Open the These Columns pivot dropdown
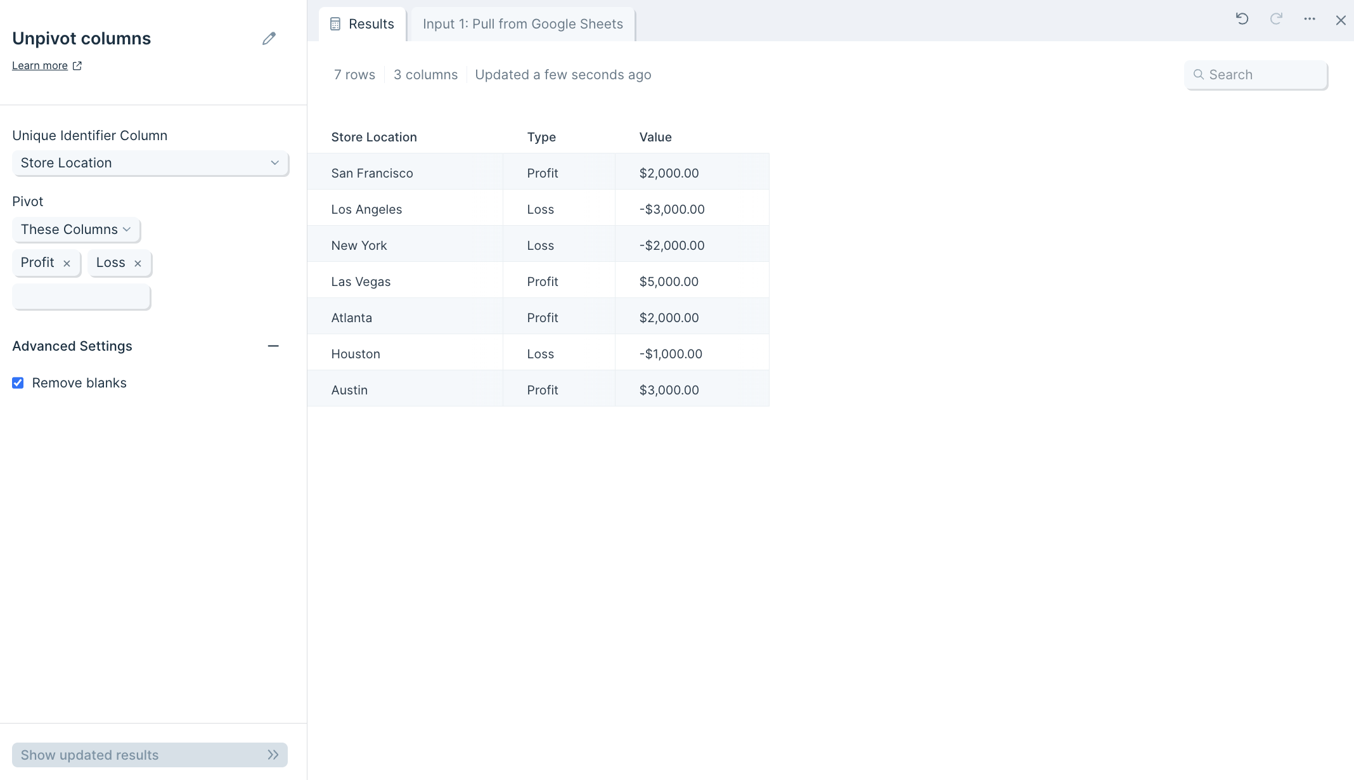 point(75,230)
